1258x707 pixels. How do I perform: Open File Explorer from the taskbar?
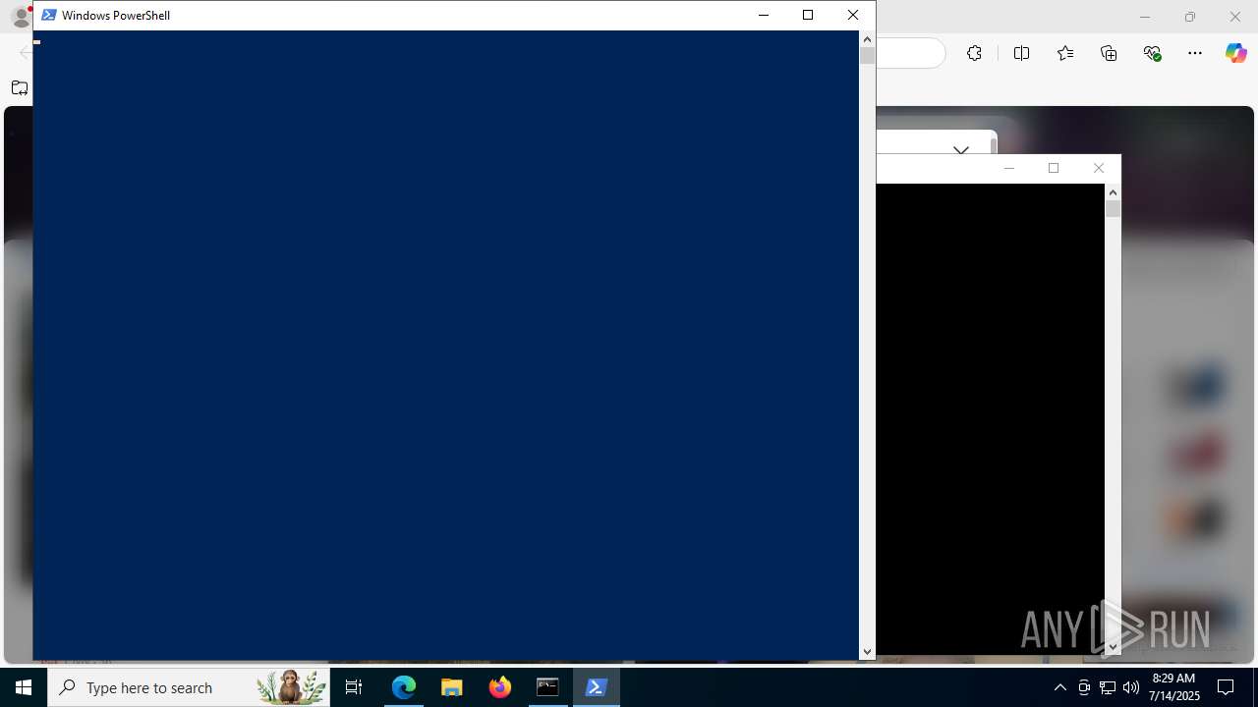[x=451, y=687]
